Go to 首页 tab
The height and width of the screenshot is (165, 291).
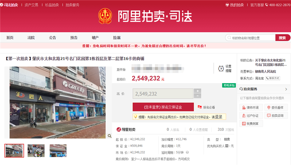coord(10,38)
